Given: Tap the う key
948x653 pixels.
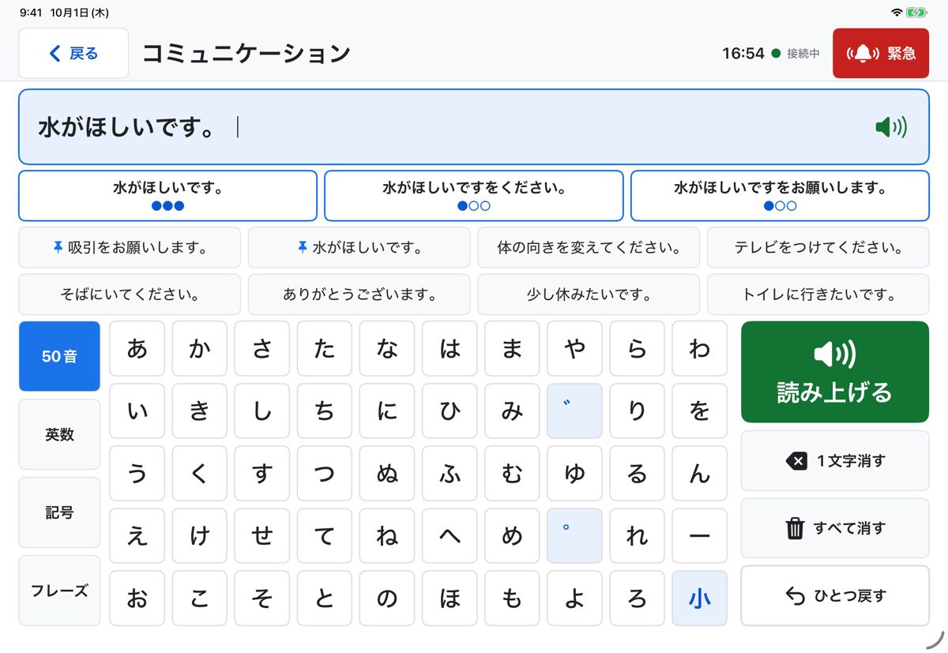Looking at the screenshot, I should click(x=137, y=474).
